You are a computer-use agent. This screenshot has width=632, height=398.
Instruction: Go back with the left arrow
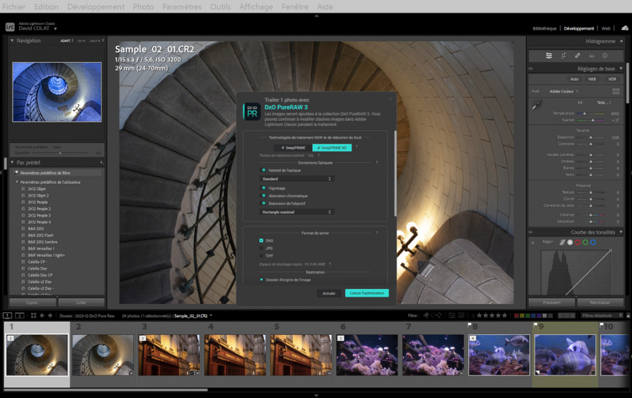pos(42,315)
